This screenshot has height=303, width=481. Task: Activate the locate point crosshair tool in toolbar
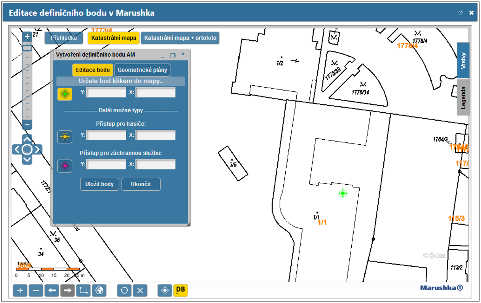165,290
